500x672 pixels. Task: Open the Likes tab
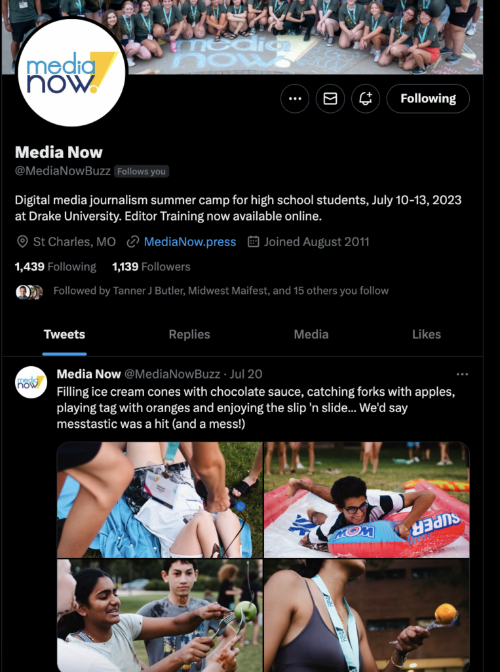click(427, 334)
